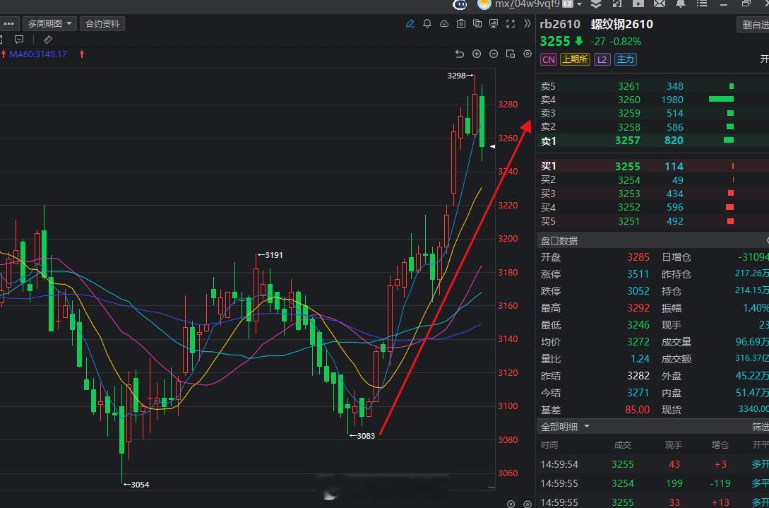The image size is (769, 508).
Task: Undo chart action with back arrow
Action: [x=460, y=54]
